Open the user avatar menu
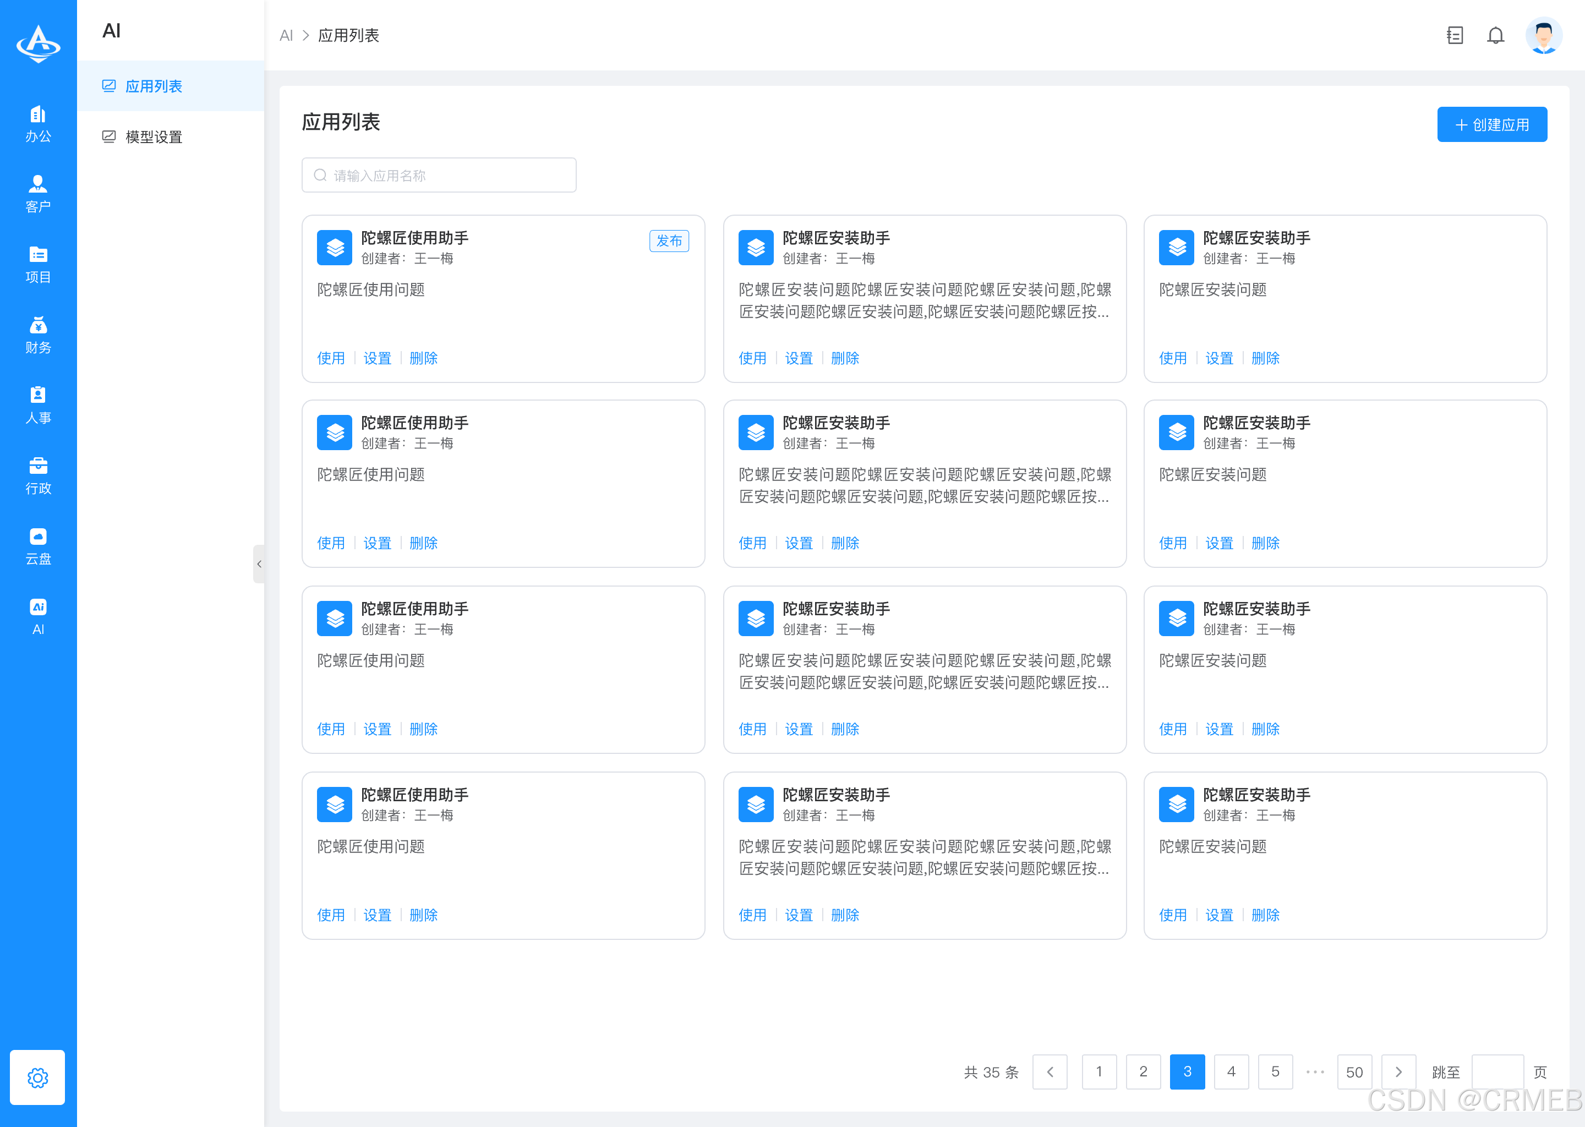The image size is (1585, 1127). pyautogui.click(x=1543, y=35)
